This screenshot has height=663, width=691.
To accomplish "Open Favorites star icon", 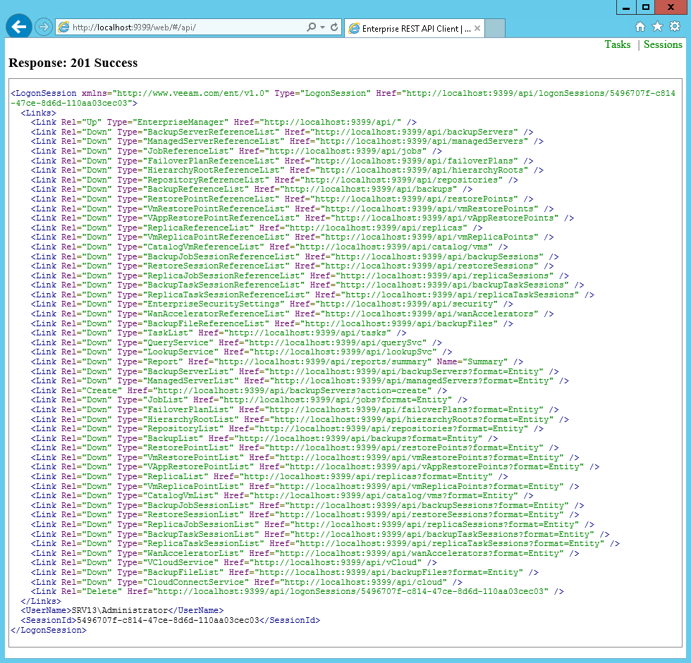I will coord(657,27).
